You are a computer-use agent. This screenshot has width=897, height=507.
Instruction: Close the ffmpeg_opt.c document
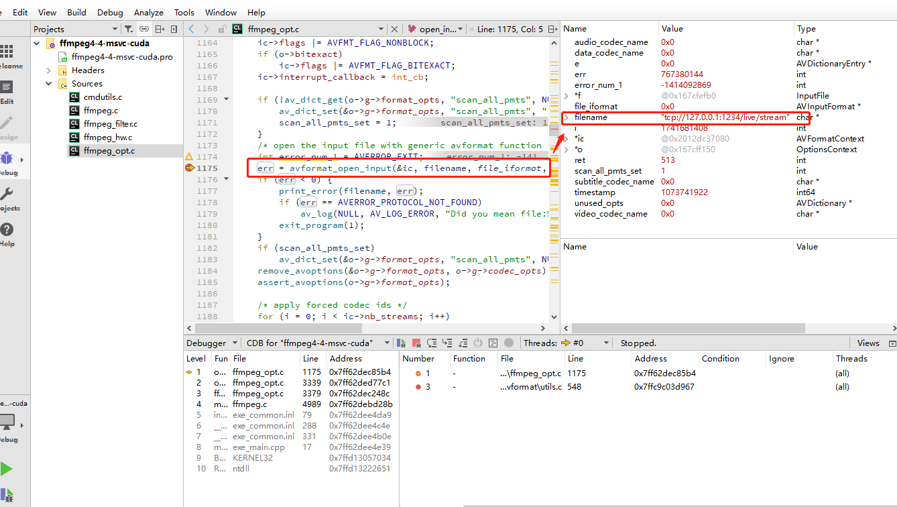[x=395, y=29]
